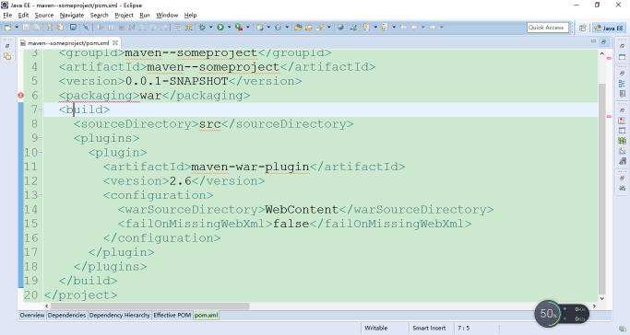Click the Smart Insert status bar entry
630x335 pixels.
[x=429, y=328]
